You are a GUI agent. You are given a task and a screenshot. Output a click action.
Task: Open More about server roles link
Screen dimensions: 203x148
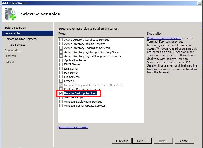(73, 127)
